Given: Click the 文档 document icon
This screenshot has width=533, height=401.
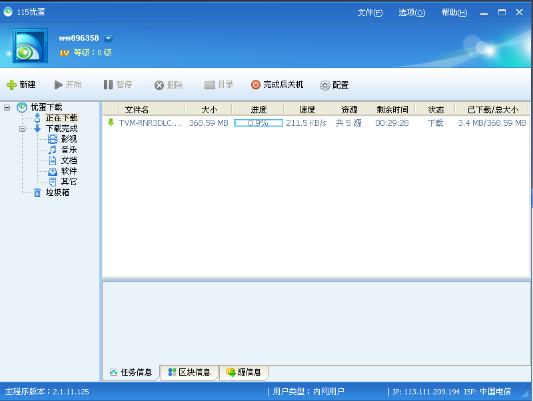Looking at the screenshot, I should click(x=53, y=161).
